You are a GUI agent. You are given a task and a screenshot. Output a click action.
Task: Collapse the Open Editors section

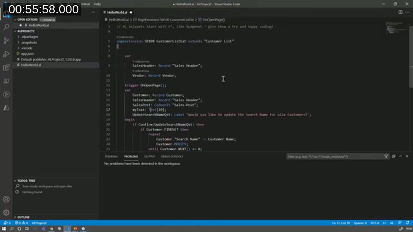point(15,19)
